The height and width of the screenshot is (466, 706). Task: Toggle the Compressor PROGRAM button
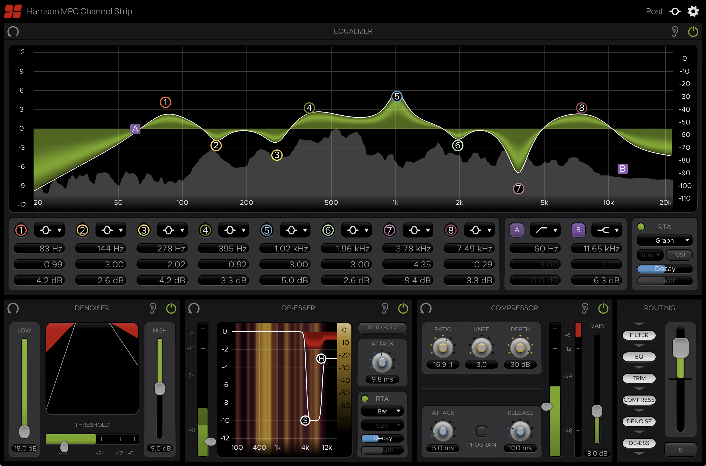coord(481,431)
